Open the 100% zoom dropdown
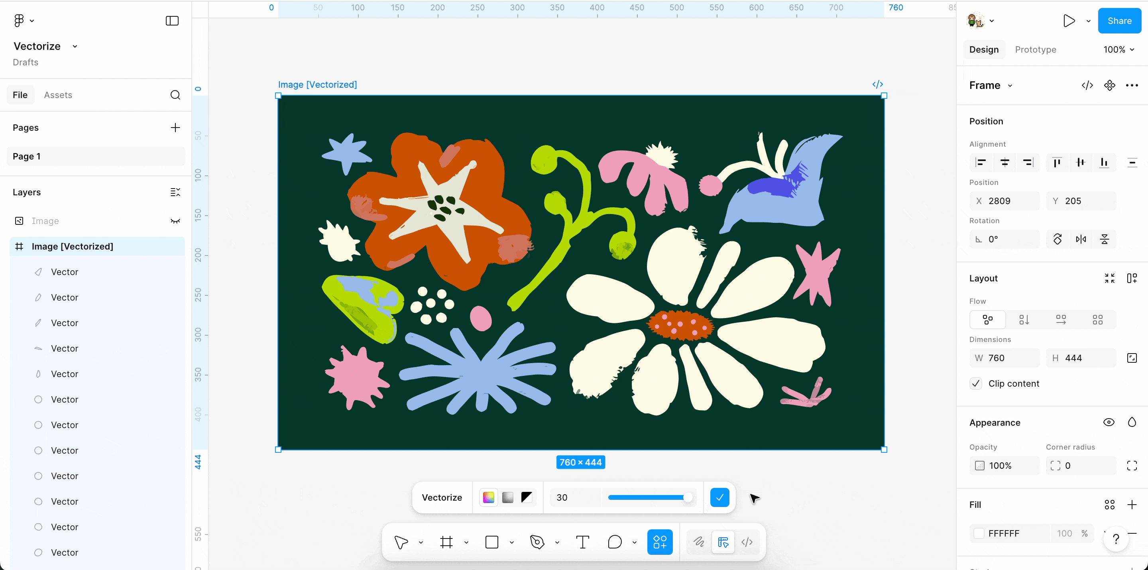The height and width of the screenshot is (570, 1148). pos(1119,49)
